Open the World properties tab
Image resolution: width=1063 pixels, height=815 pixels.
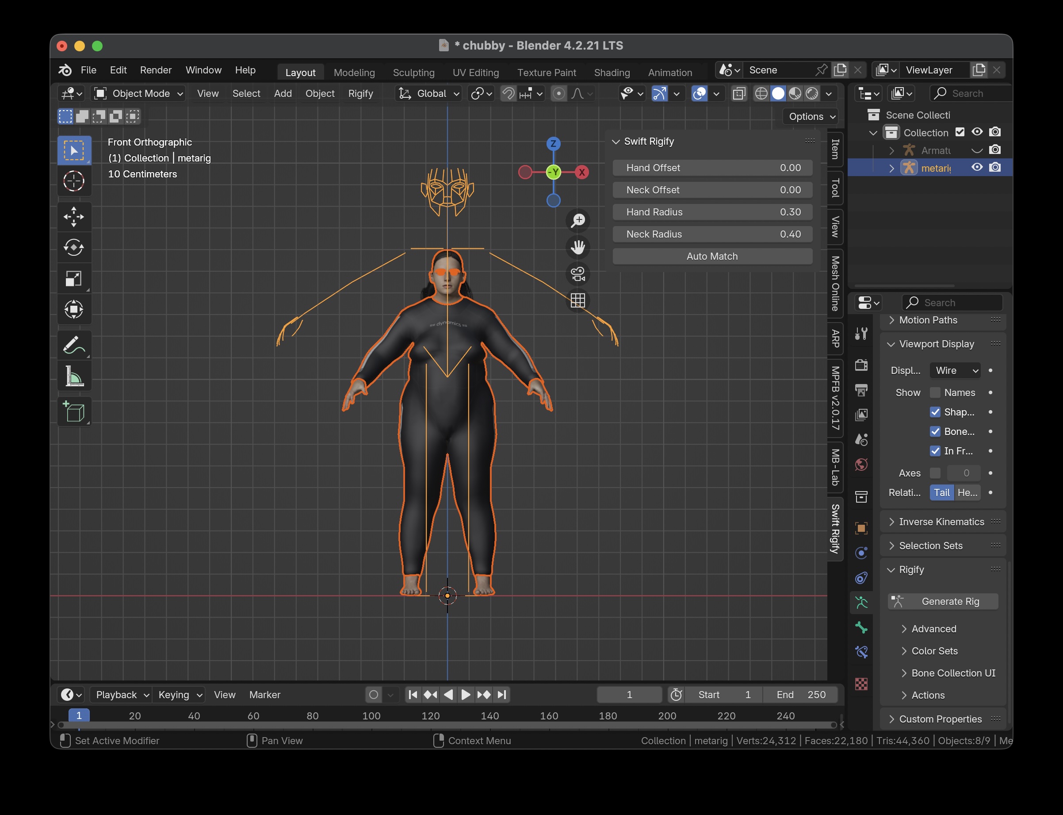861,465
